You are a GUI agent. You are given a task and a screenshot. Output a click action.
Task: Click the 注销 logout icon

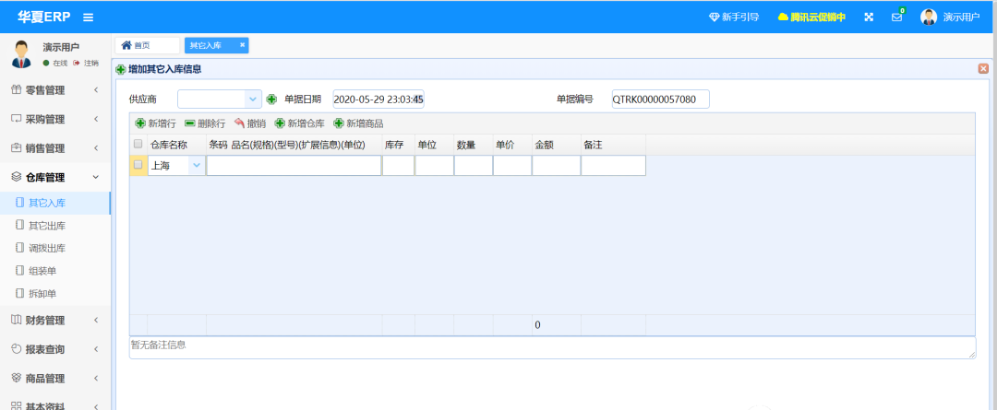77,63
